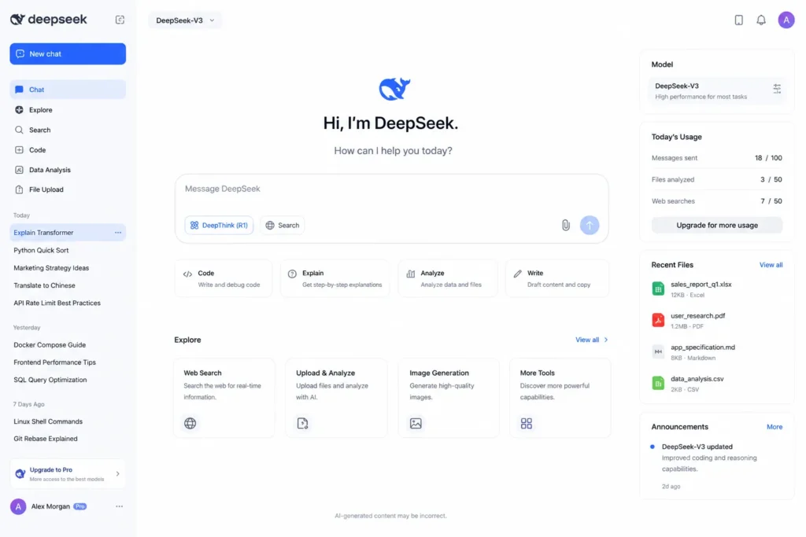Open Search in the sidebar menu
Viewport: 806px width, 537px height.
pyautogui.click(x=68, y=130)
